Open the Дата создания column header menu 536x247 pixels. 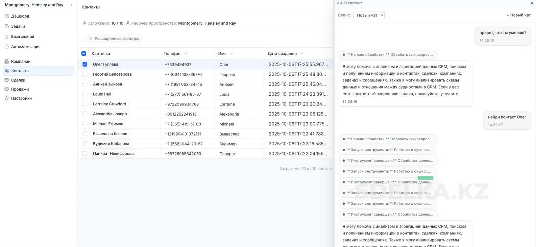point(302,54)
